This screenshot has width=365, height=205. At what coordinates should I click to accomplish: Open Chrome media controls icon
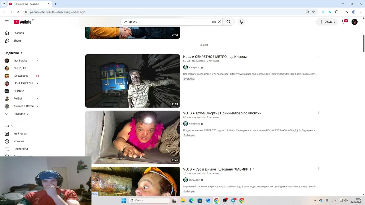click(347, 12)
